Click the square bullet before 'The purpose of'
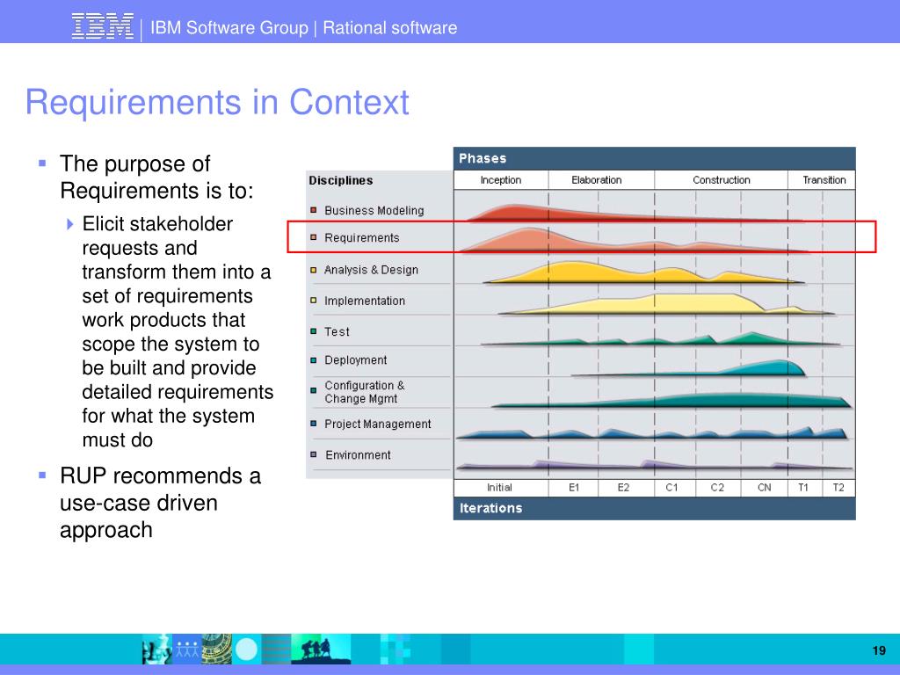This screenshot has width=900, height=675. click(x=42, y=163)
